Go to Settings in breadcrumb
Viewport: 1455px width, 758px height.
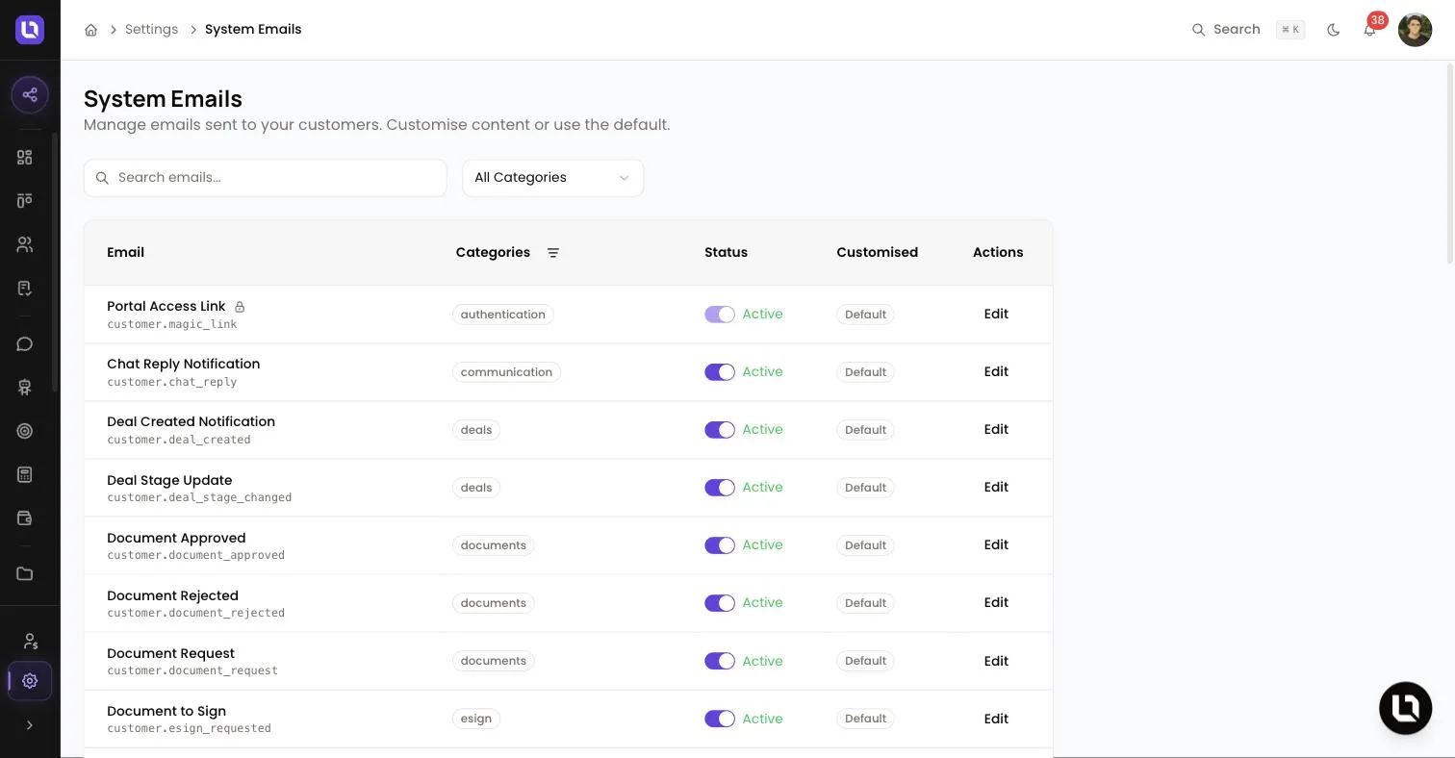pyautogui.click(x=151, y=30)
